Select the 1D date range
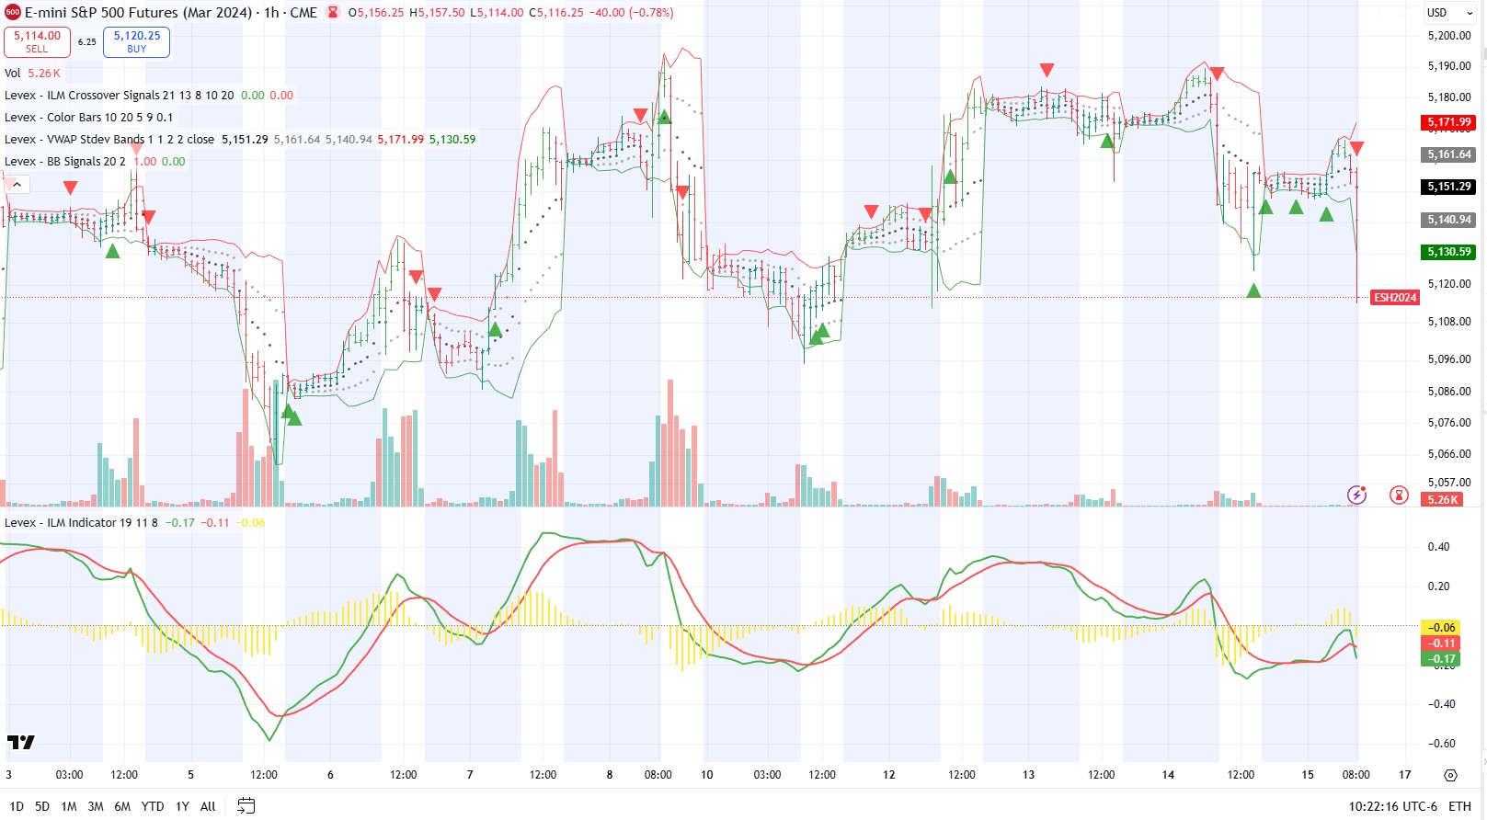The image size is (1487, 820). tap(17, 806)
